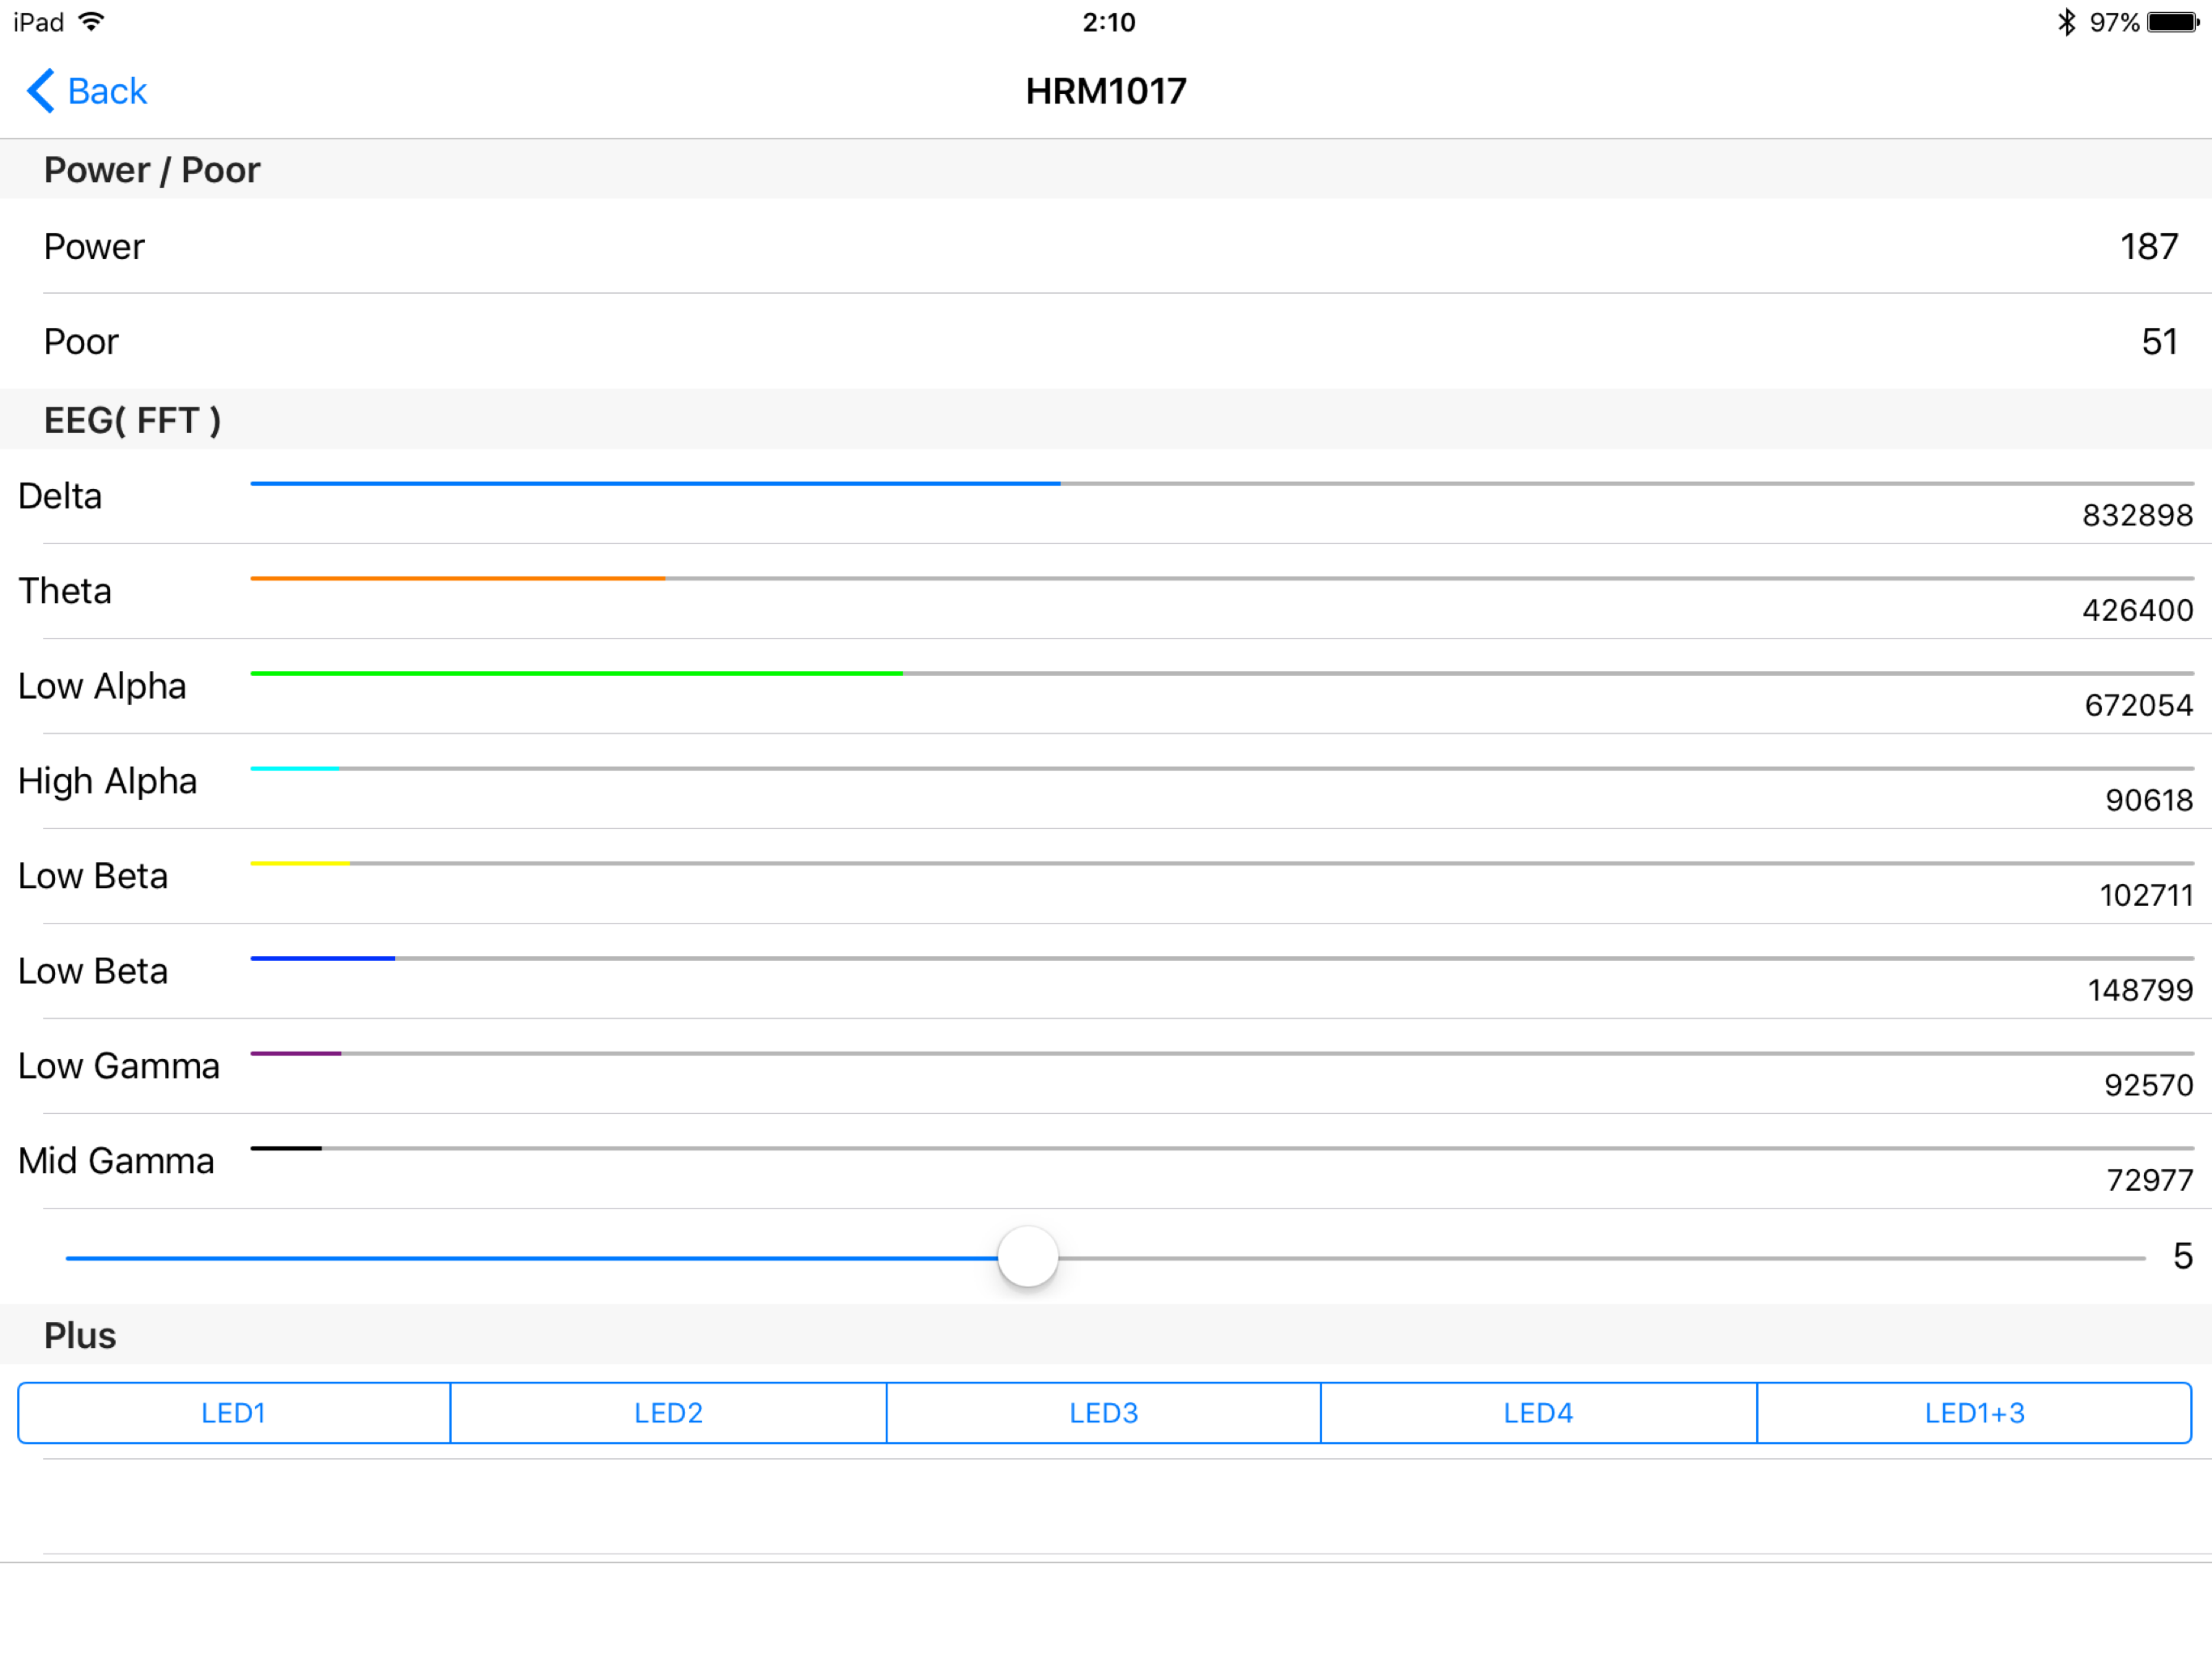Select the LED3 segment
The height and width of the screenshot is (1658, 2212).
[x=1103, y=1413]
